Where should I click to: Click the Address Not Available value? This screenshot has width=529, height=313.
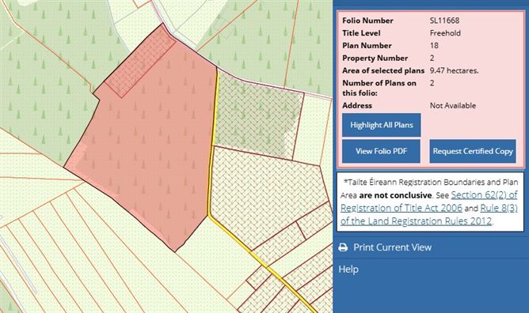tap(453, 106)
